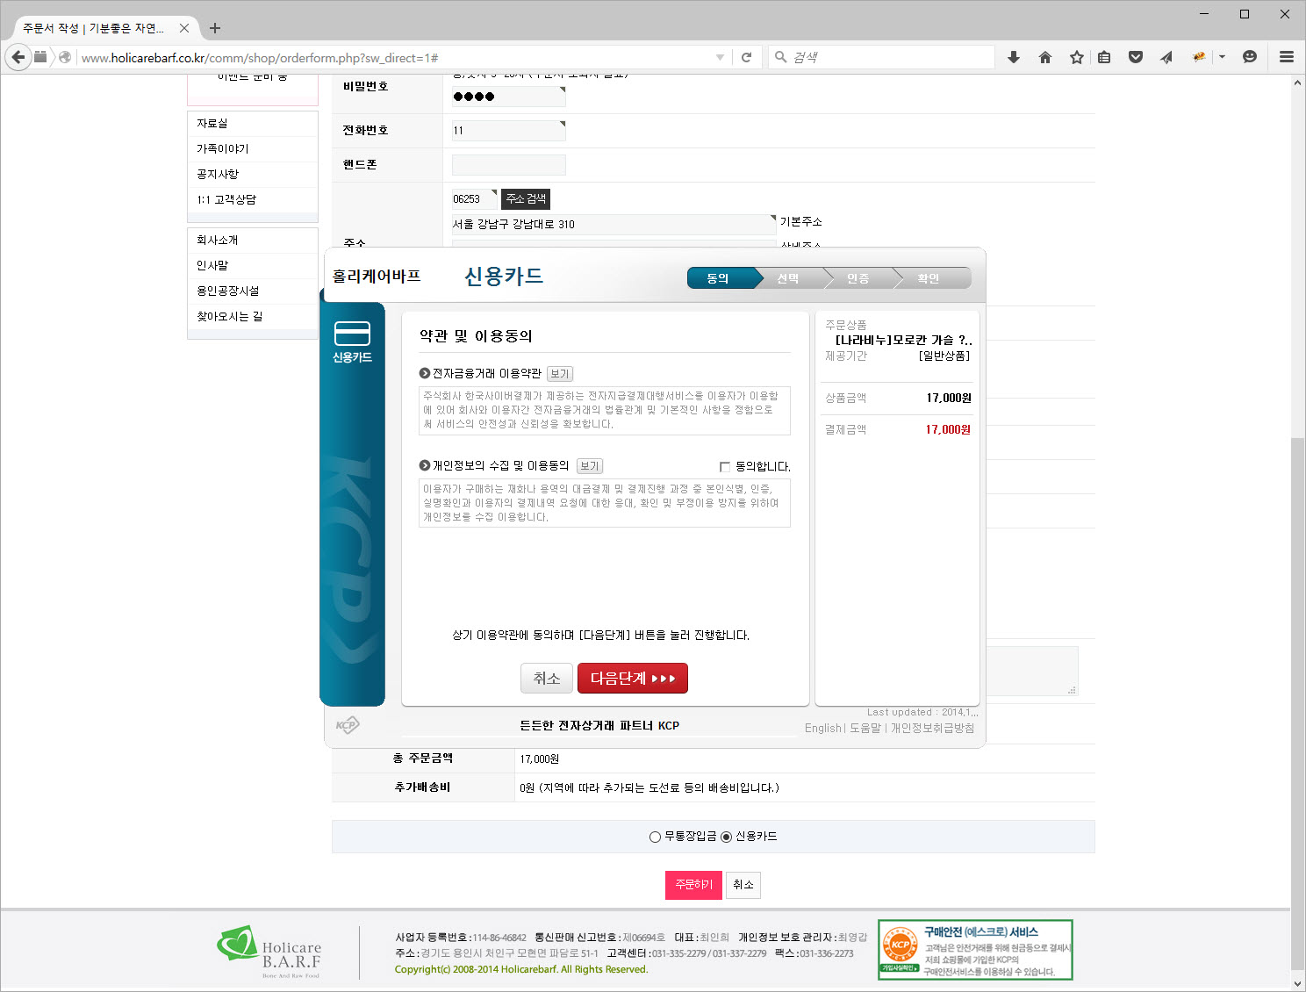
Task: Reload the page with the refresh icon
Action: [746, 57]
